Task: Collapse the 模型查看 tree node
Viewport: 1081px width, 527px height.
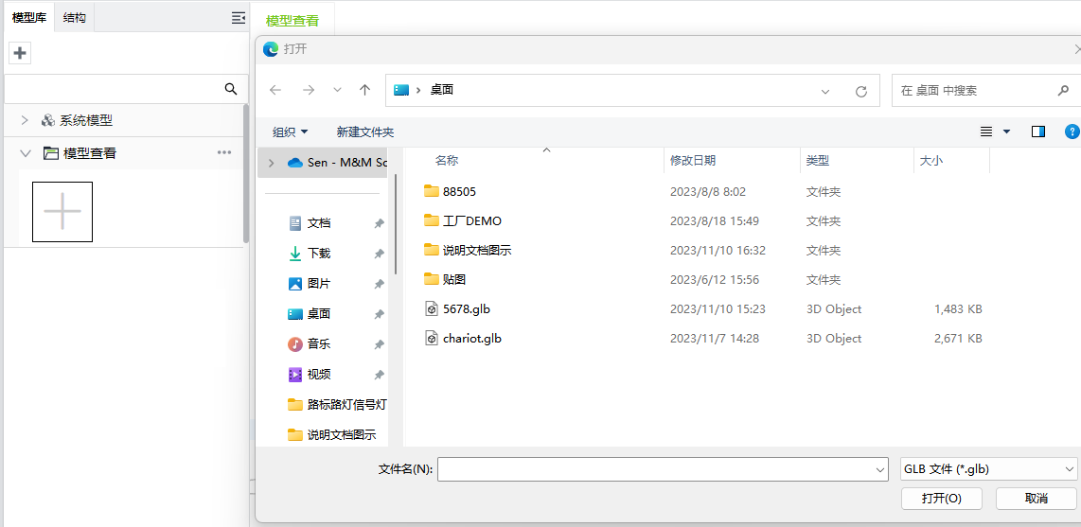Action: tap(26, 152)
